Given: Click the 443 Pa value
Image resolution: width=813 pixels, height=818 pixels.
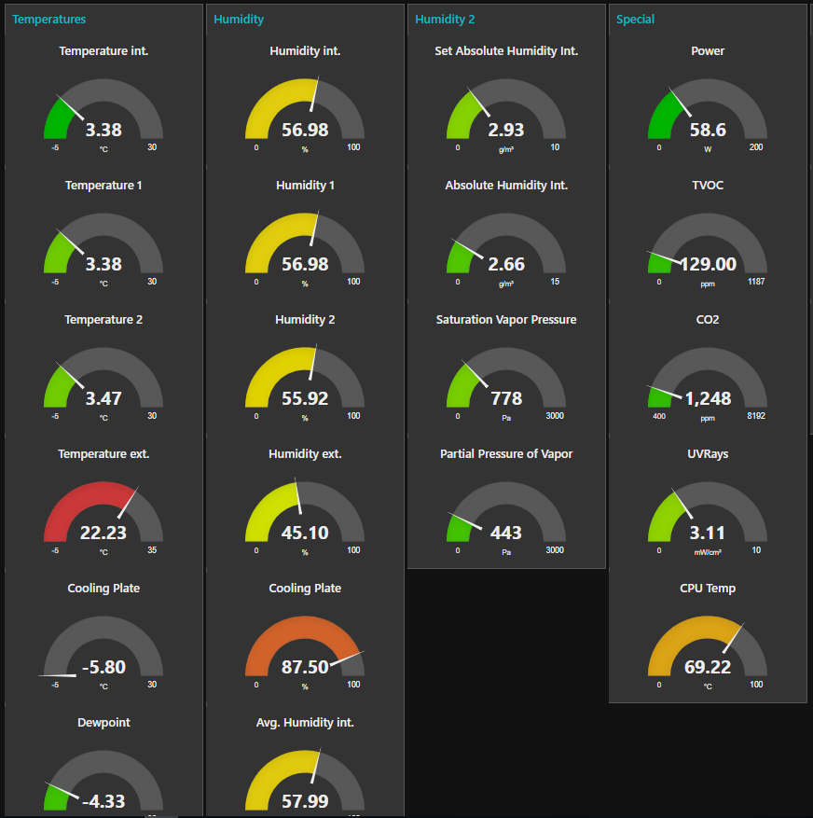Looking at the screenshot, I should point(506,533).
